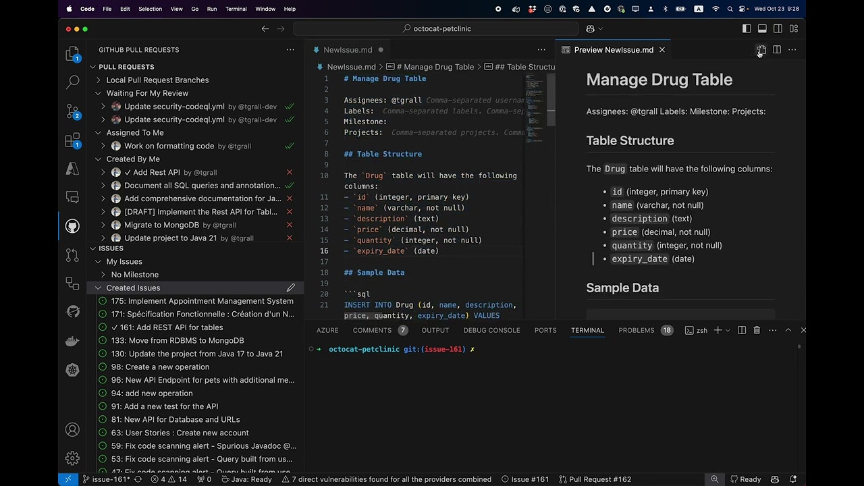Expand Migrate to MongoDB pull request

(103, 225)
